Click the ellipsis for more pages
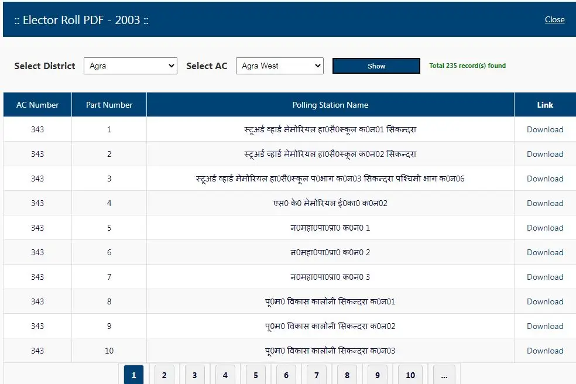The width and height of the screenshot is (576, 384). [x=444, y=375]
